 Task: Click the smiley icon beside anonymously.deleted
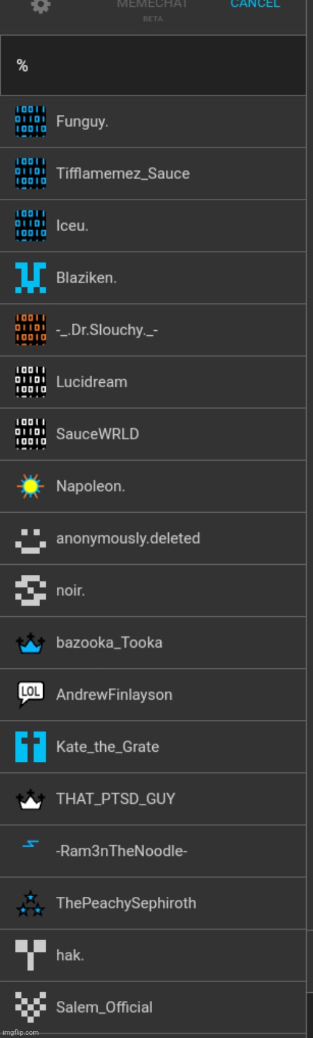coord(31,539)
